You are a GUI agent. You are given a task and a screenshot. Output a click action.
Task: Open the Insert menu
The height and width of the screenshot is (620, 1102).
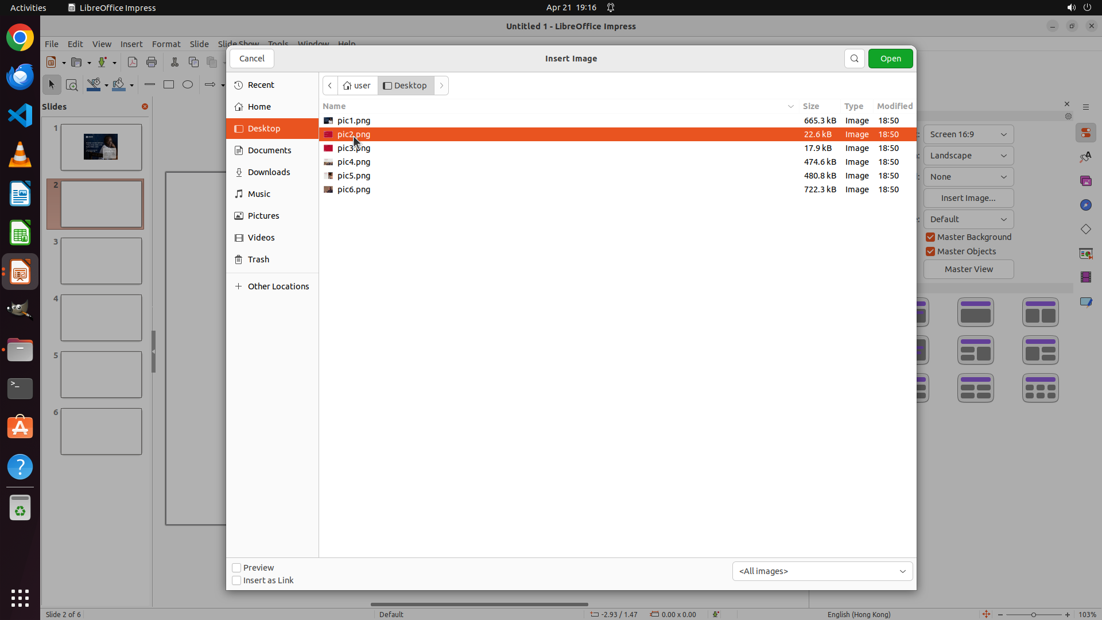tap(131, 44)
